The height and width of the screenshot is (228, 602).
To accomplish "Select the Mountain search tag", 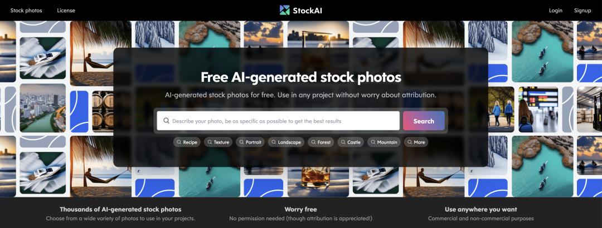I will (384, 142).
